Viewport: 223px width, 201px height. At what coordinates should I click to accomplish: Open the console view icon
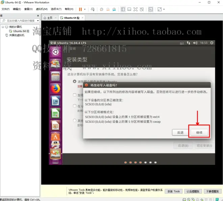[x=151, y=9]
